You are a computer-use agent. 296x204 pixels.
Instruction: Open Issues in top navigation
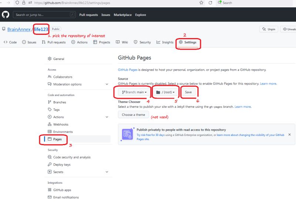pyautogui.click(x=106, y=15)
